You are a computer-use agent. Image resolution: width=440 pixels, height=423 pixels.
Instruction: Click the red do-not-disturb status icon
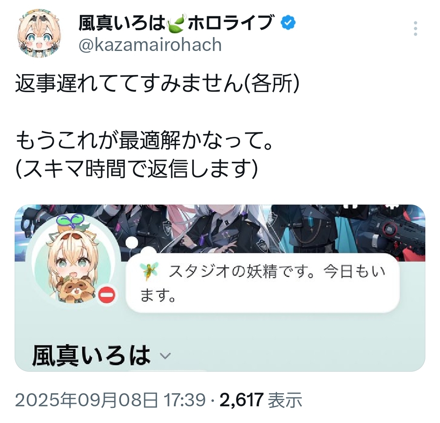107,295
